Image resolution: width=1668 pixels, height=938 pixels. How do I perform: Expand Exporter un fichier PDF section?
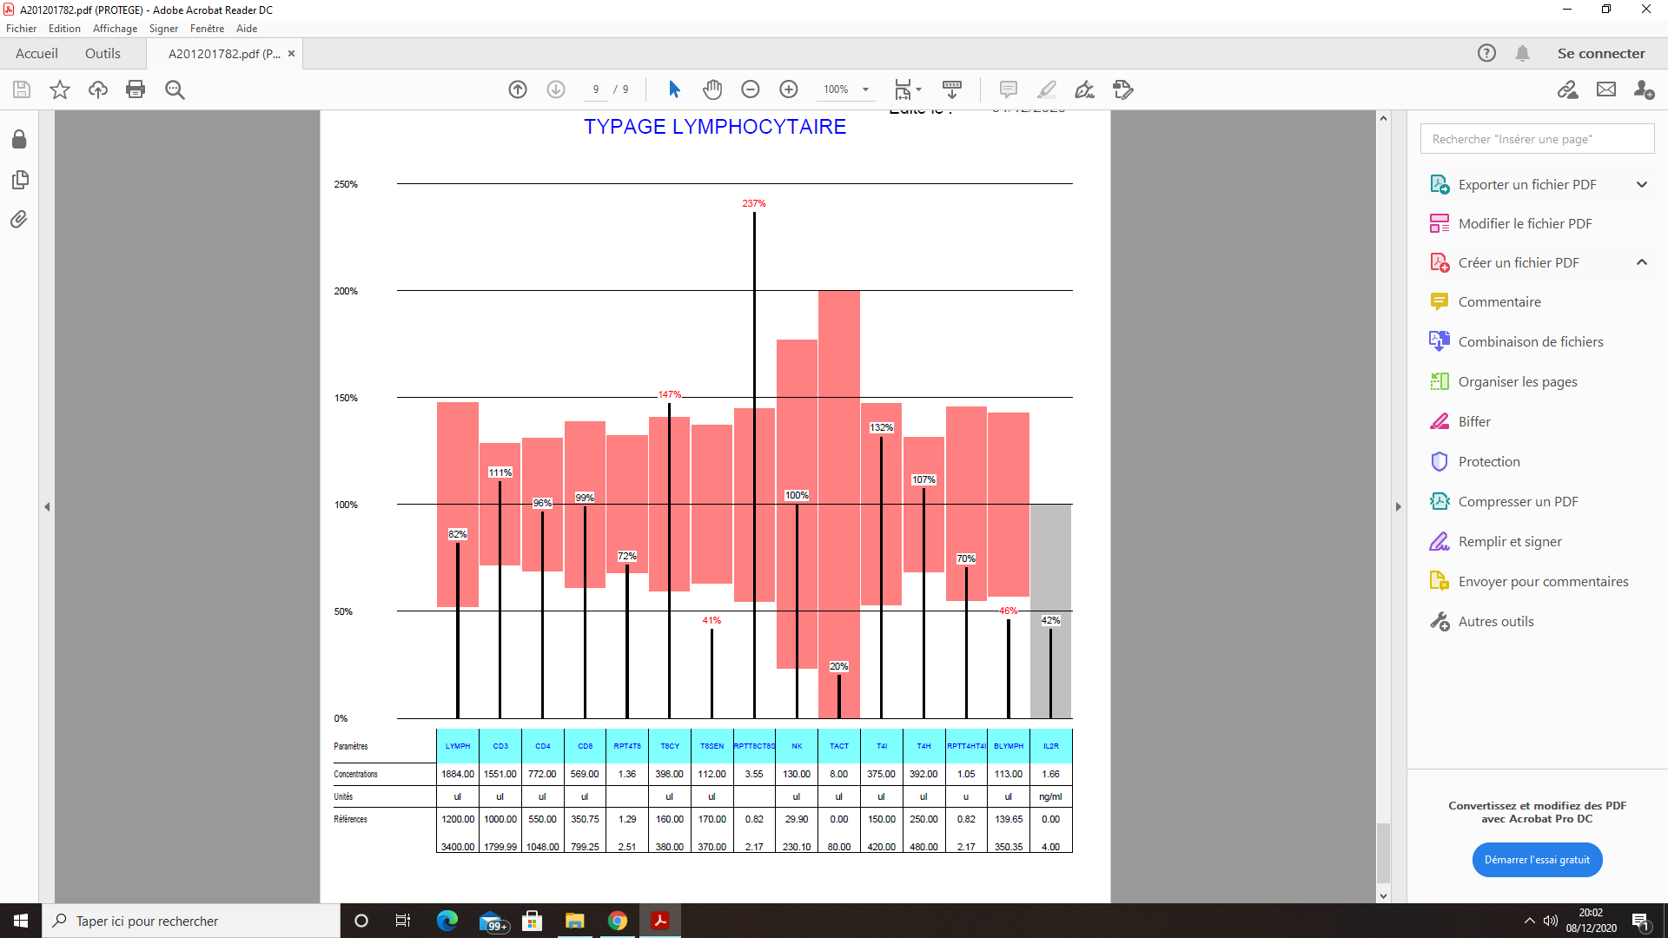(1641, 184)
